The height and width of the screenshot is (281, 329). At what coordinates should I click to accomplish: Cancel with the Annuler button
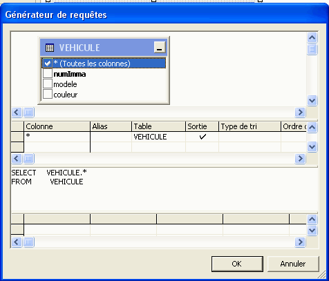coord(293,264)
